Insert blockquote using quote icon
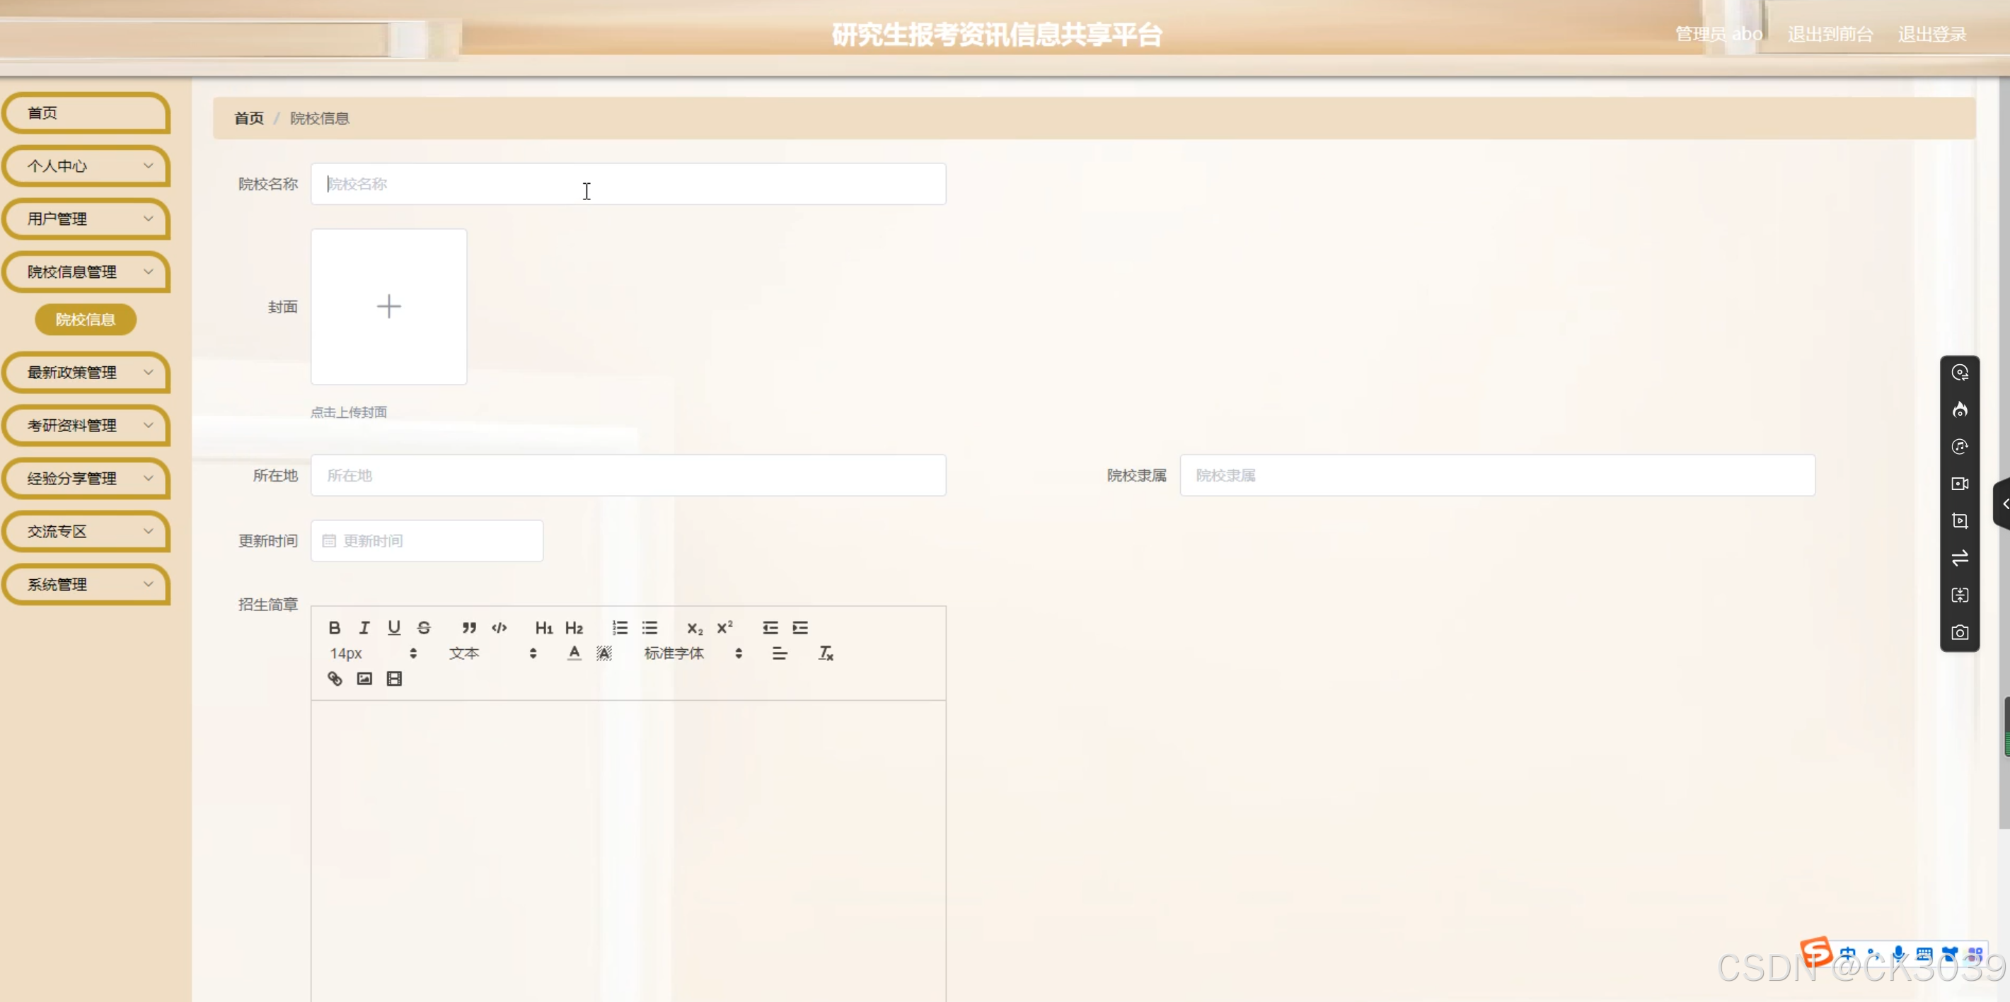This screenshot has height=1002, width=2010. point(469,628)
